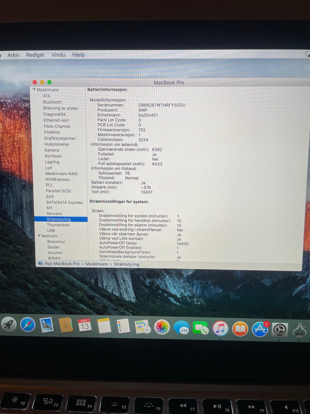
Task: Collapse the Nettverk tree section
Action: (x=39, y=236)
